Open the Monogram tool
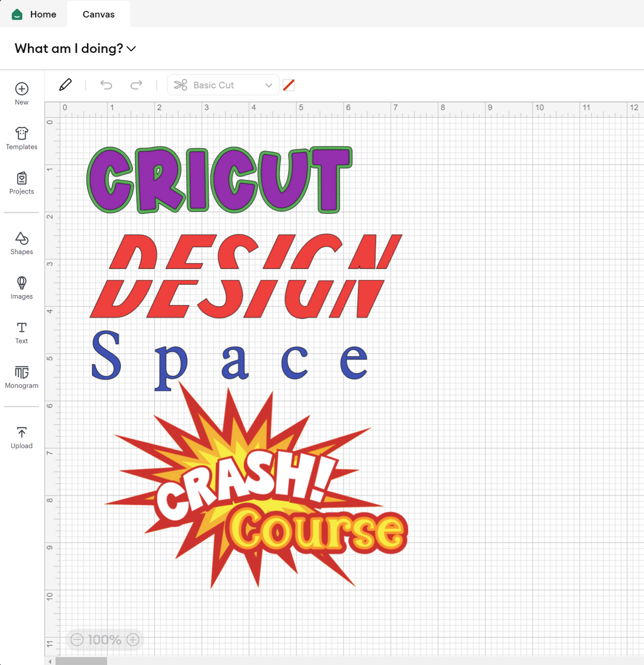Viewport: 644px width, 665px height. pos(22,372)
